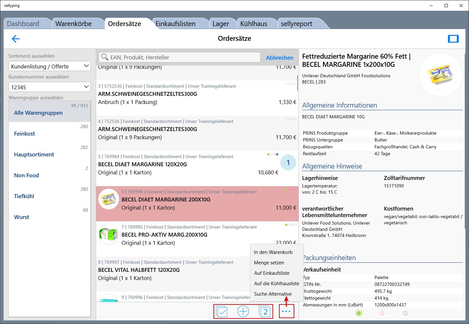Click the Abbrechen link
469x324 pixels.
pos(279,58)
